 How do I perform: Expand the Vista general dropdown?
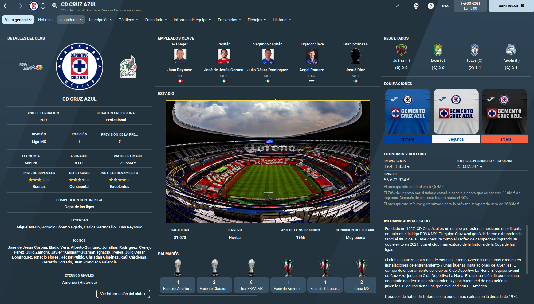tap(18, 20)
